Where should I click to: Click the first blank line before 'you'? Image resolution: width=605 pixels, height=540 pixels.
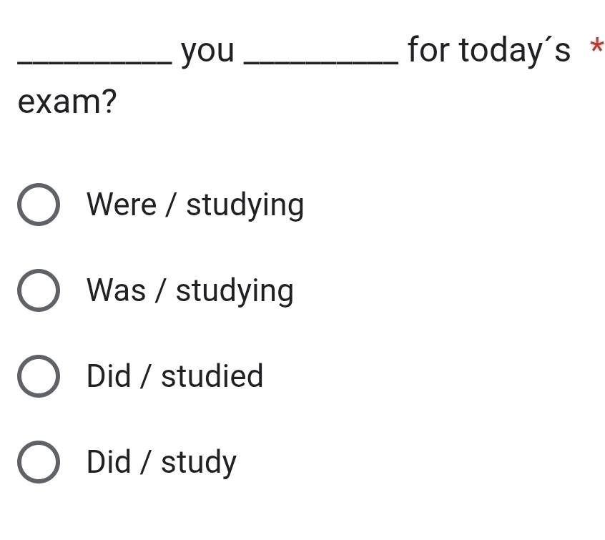pos(95,62)
